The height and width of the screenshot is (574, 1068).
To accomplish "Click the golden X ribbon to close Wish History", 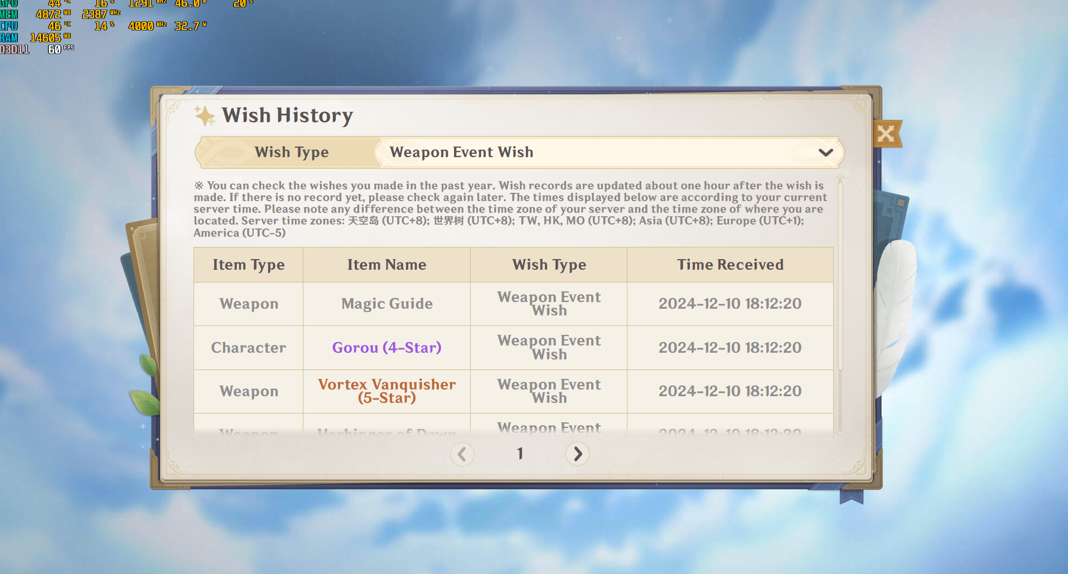I will (x=886, y=134).
